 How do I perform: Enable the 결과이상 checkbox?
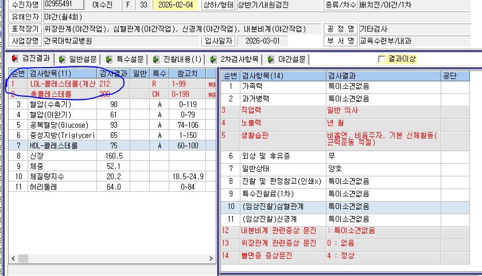pos(382,59)
